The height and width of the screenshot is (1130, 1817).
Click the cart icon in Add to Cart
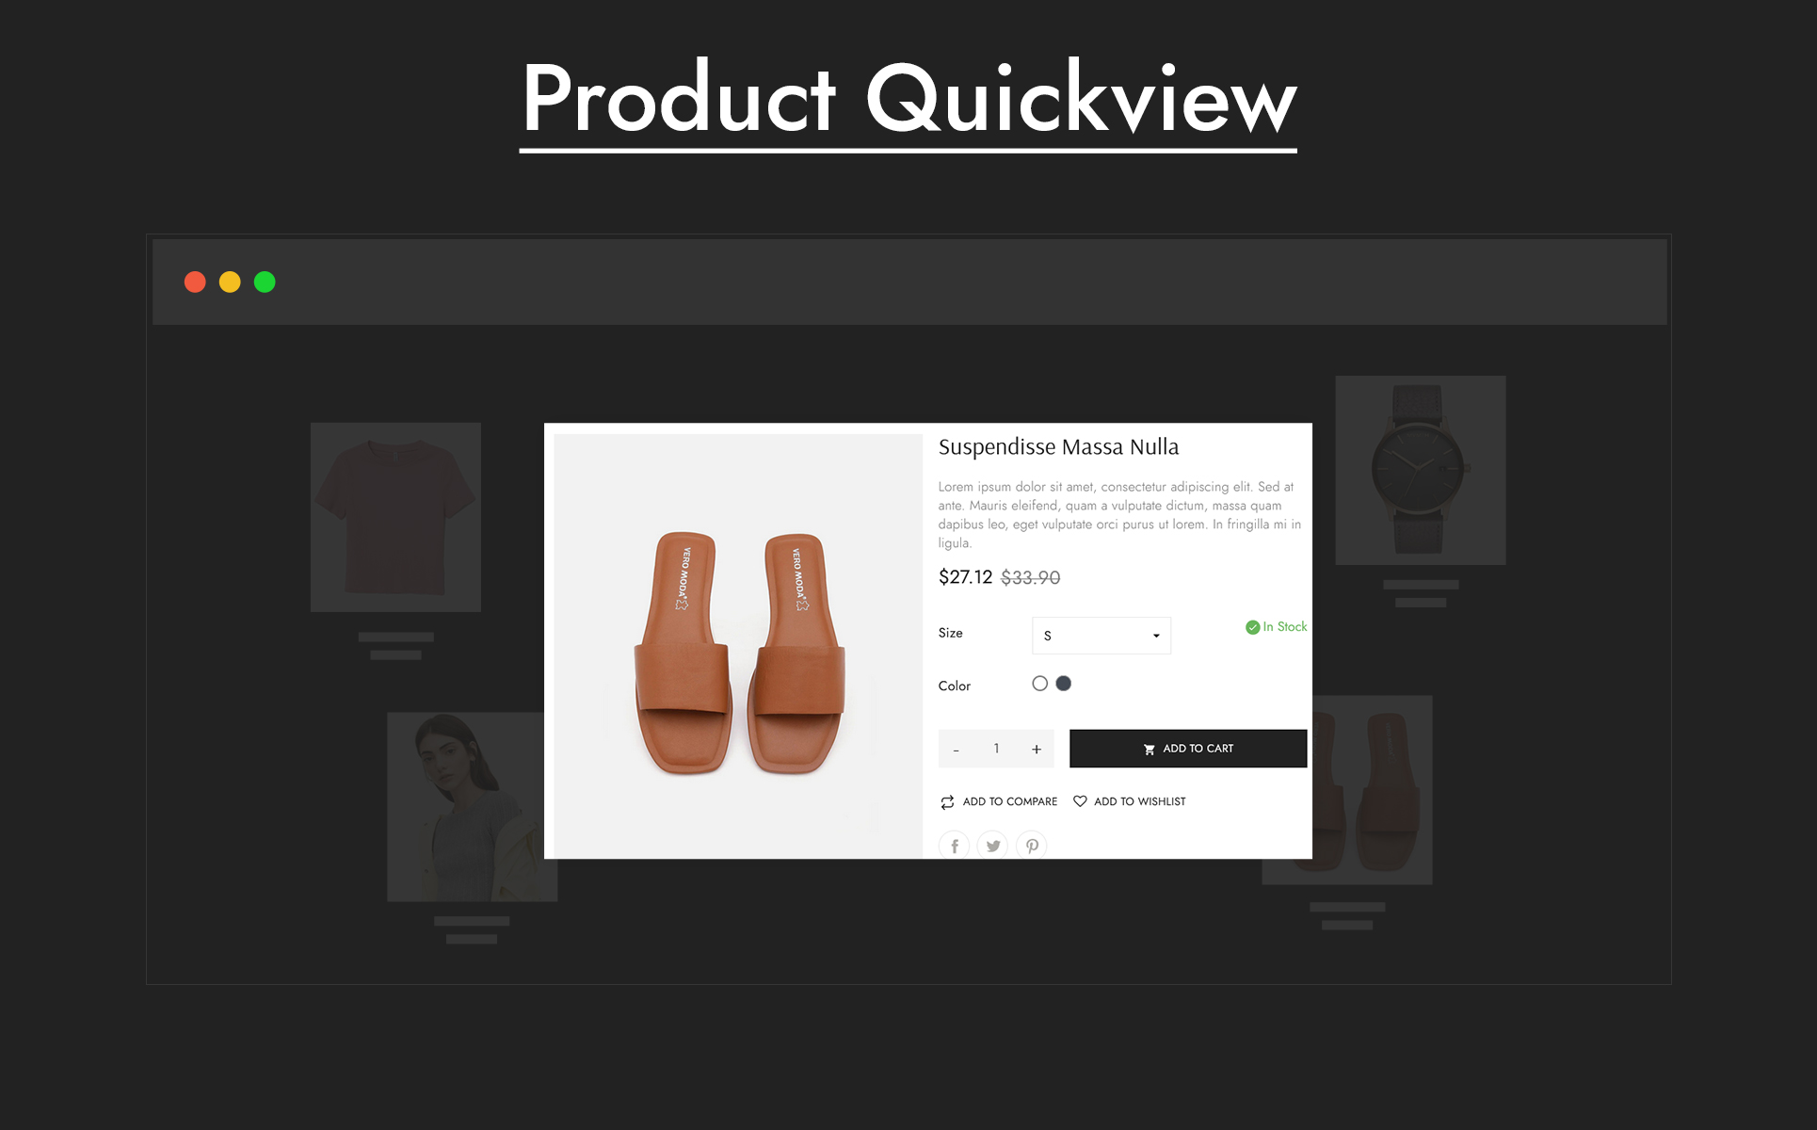click(x=1149, y=750)
